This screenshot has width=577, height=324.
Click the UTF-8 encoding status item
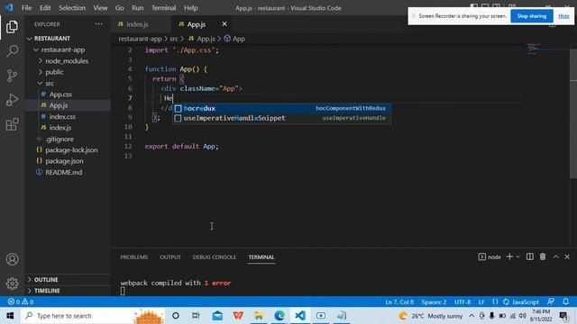[463, 302]
